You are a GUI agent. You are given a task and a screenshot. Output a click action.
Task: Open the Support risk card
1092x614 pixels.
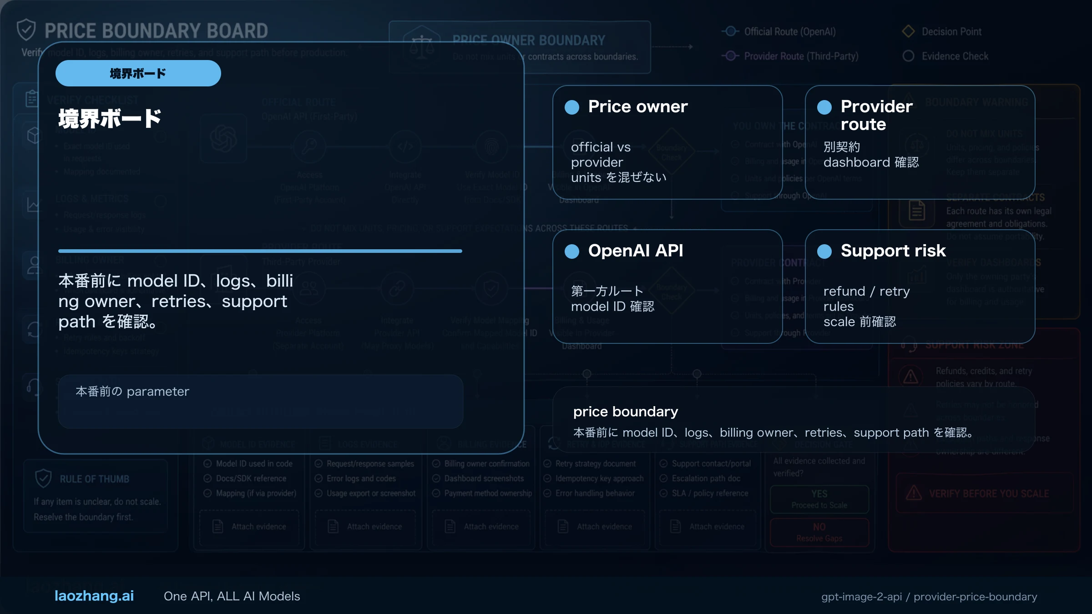[920, 286]
